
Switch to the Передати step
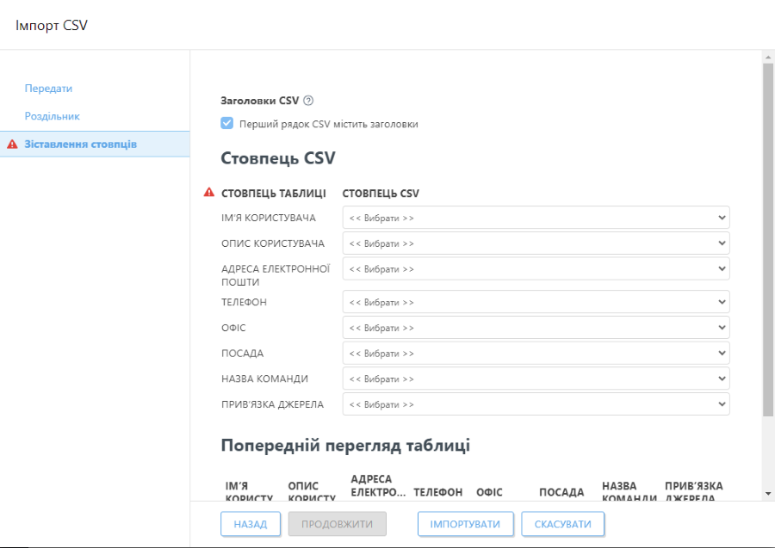(x=48, y=88)
